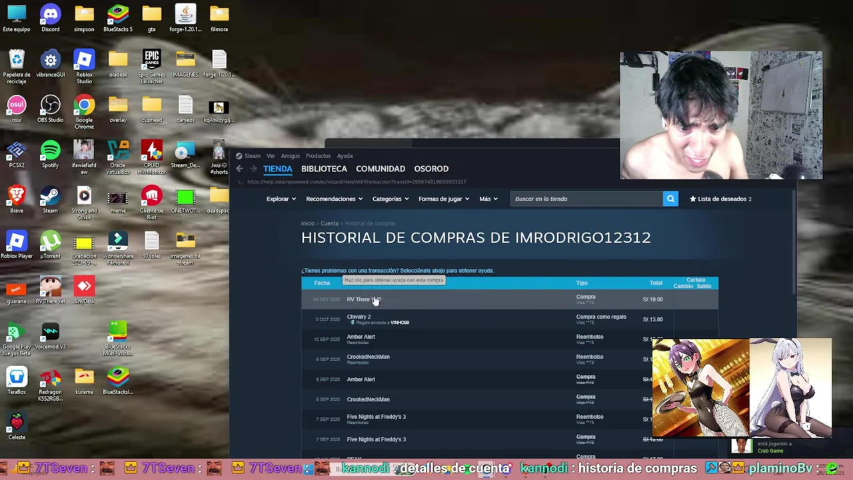Viewport: 853px width, 480px height.
Task: Select the RV There Yet purchase row
Action: (510, 299)
